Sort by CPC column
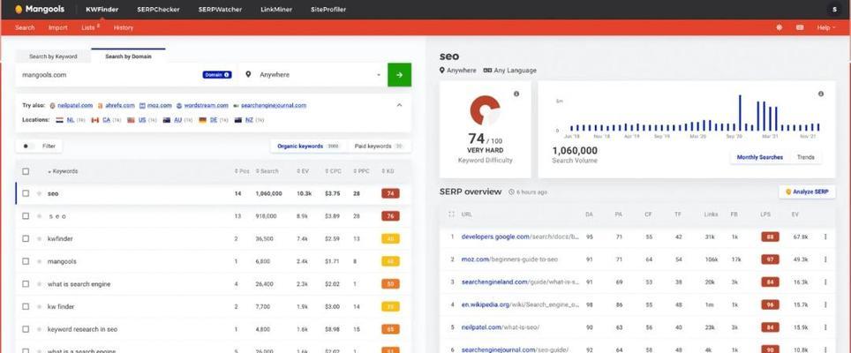Screen dimensions: 851x353 [x=333, y=171]
